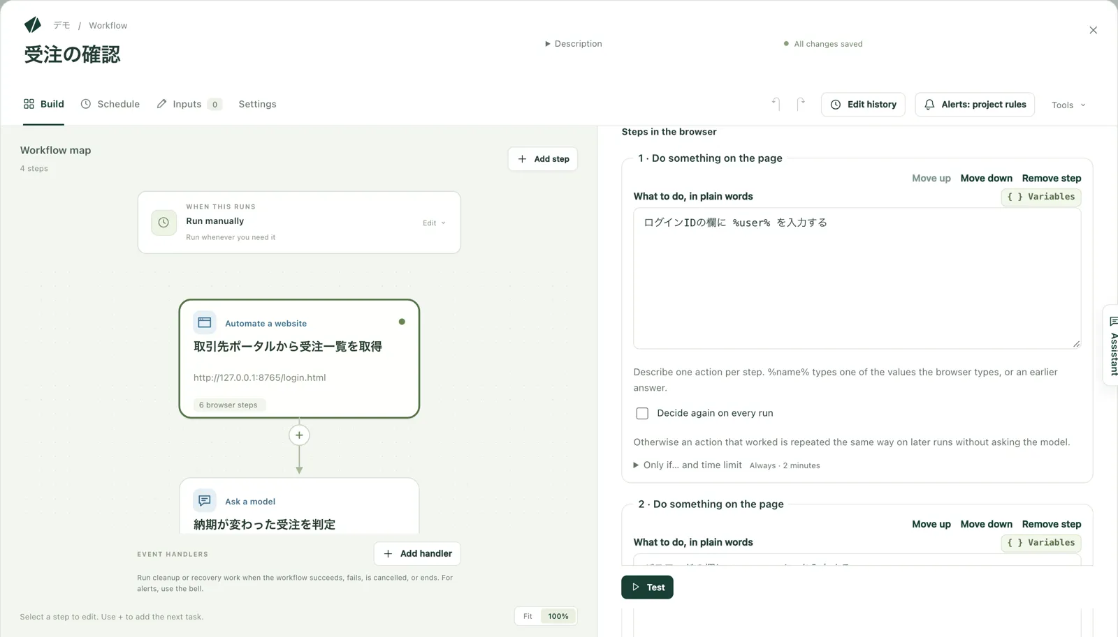Click the Add handler button
This screenshot has width=1118, height=637.
click(x=417, y=554)
